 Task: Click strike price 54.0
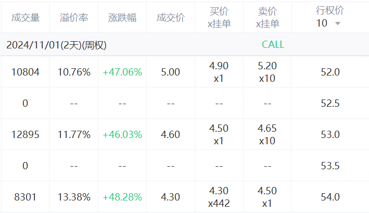(x=330, y=197)
